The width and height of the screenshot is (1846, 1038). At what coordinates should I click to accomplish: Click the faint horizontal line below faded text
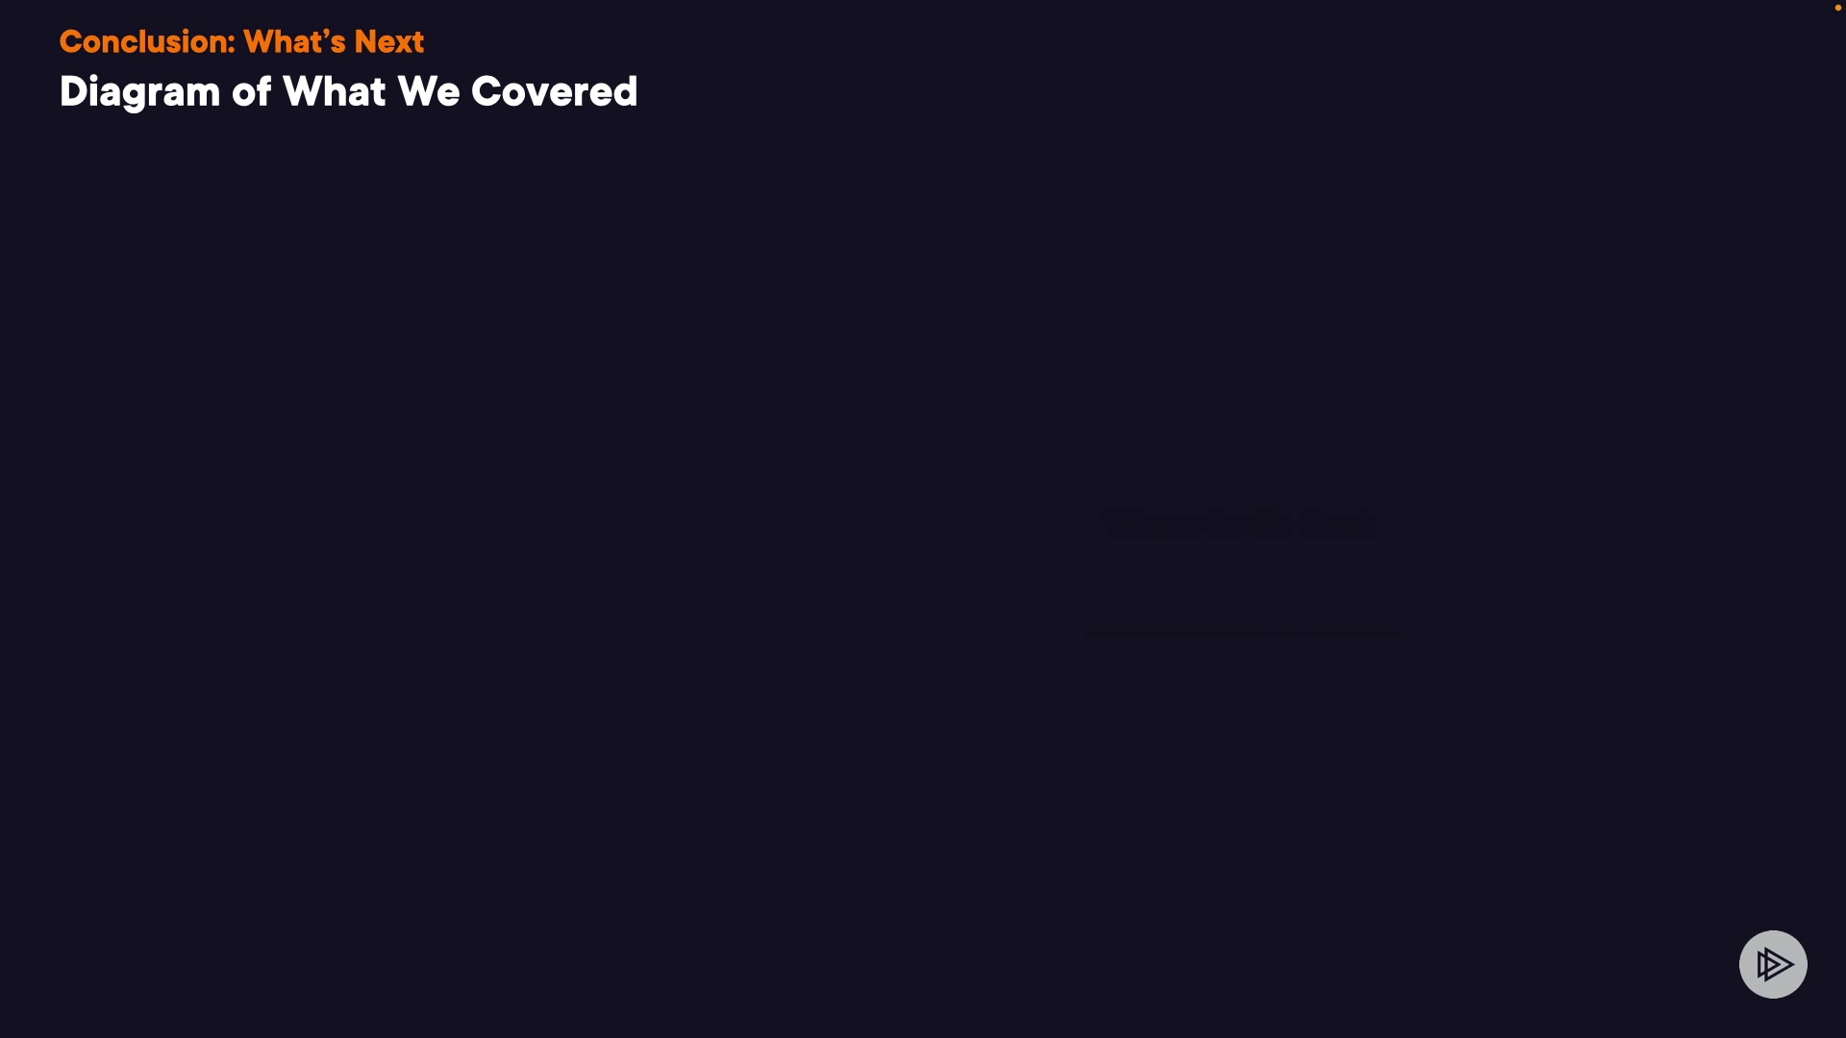pyautogui.click(x=1241, y=634)
